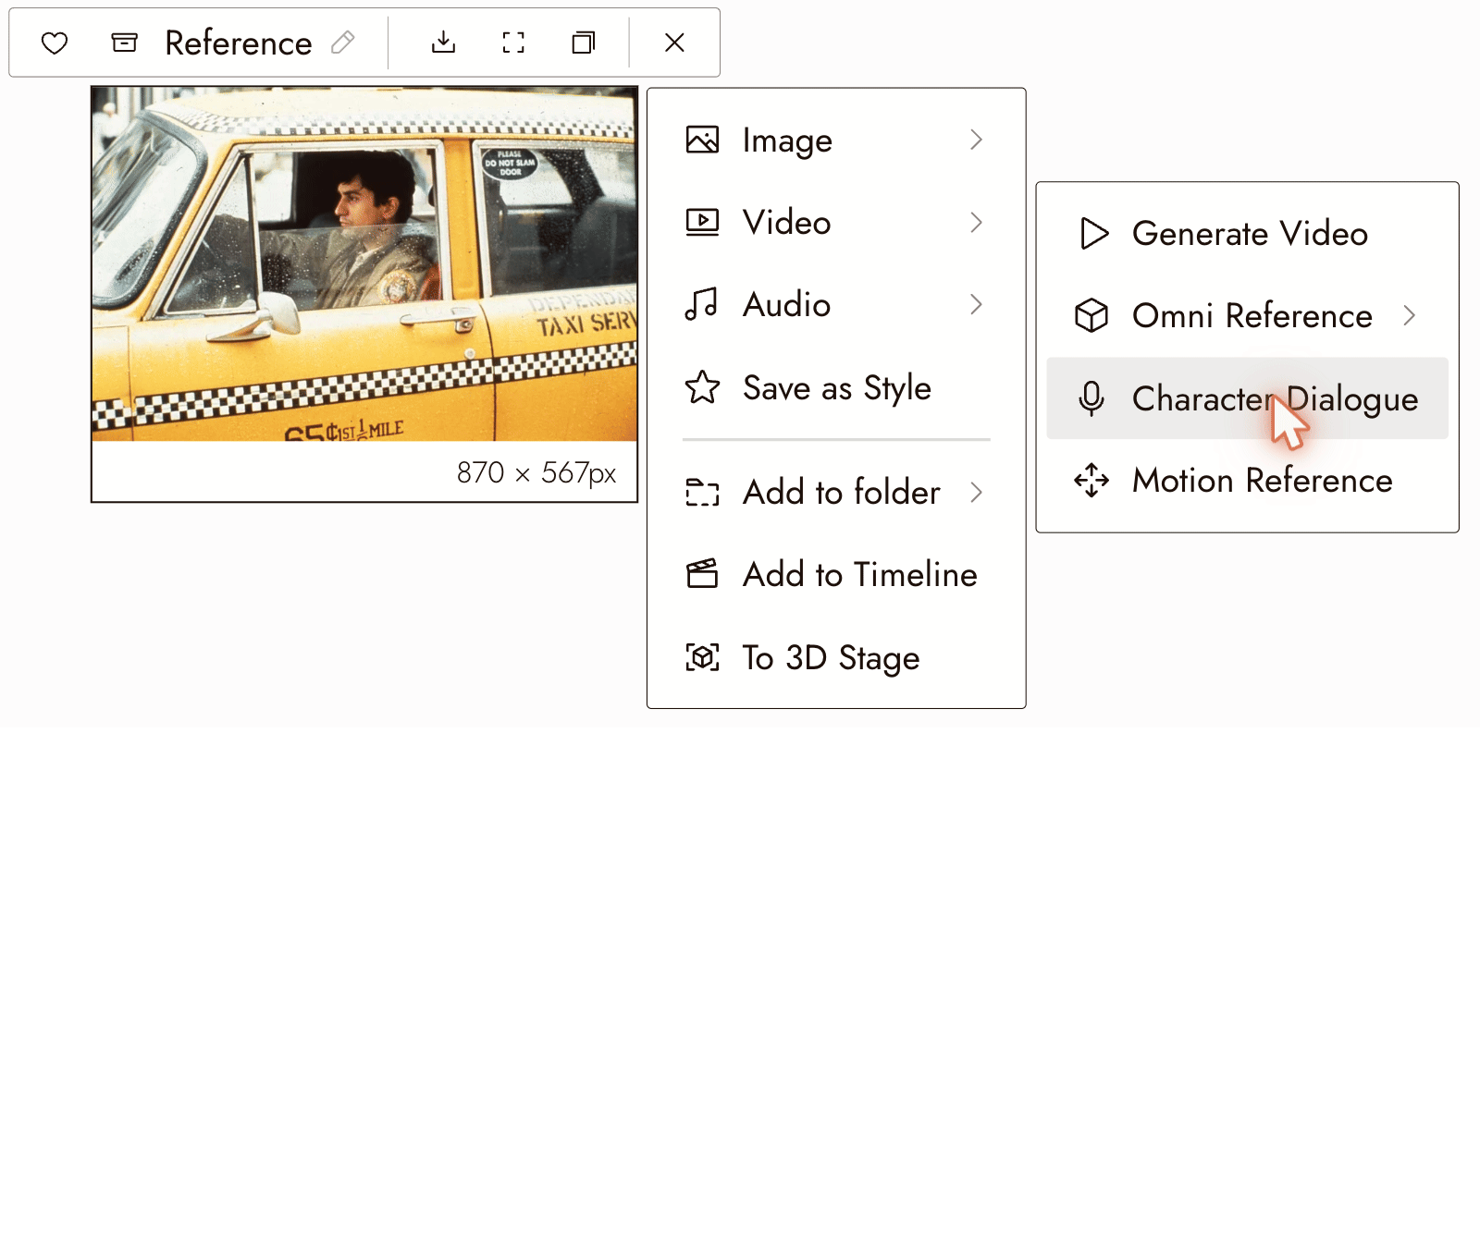Click the archive box icon in toolbar
This screenshot has height=1259, width=1480.
coord(124,43)
